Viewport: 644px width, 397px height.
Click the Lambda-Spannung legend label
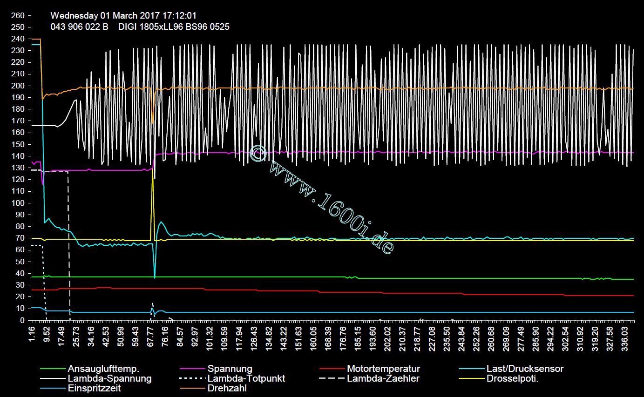tap(109, 378)
